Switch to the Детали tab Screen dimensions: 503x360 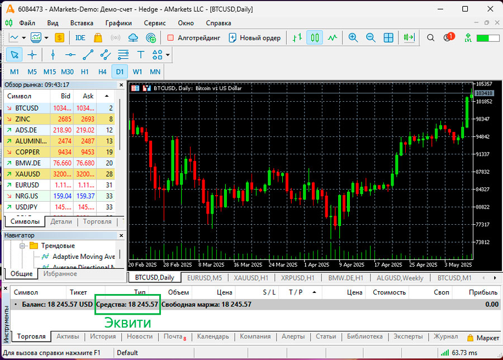point(61,221)
